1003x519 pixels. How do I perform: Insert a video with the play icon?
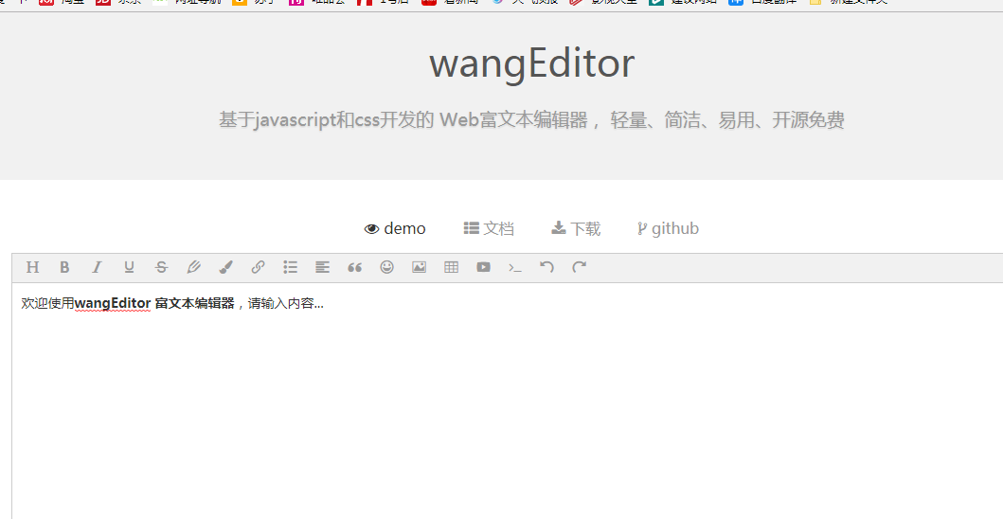484,267
